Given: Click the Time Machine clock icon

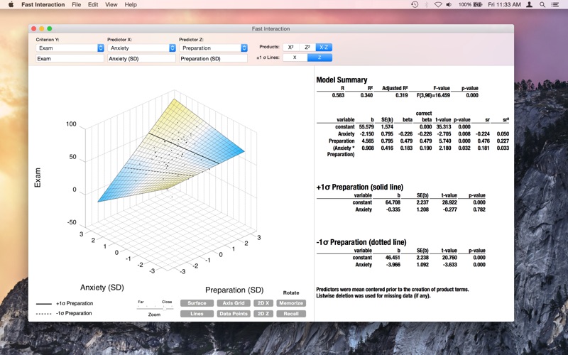Looking at the screenshot, I should click(415, 5).
